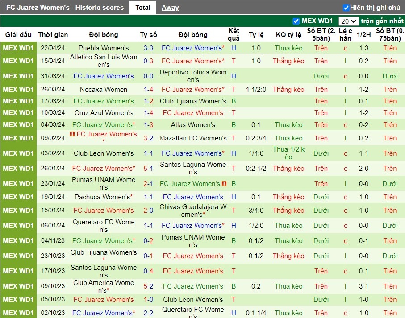
Task: Click the Thời gian column header
Action: coord(53,34)
